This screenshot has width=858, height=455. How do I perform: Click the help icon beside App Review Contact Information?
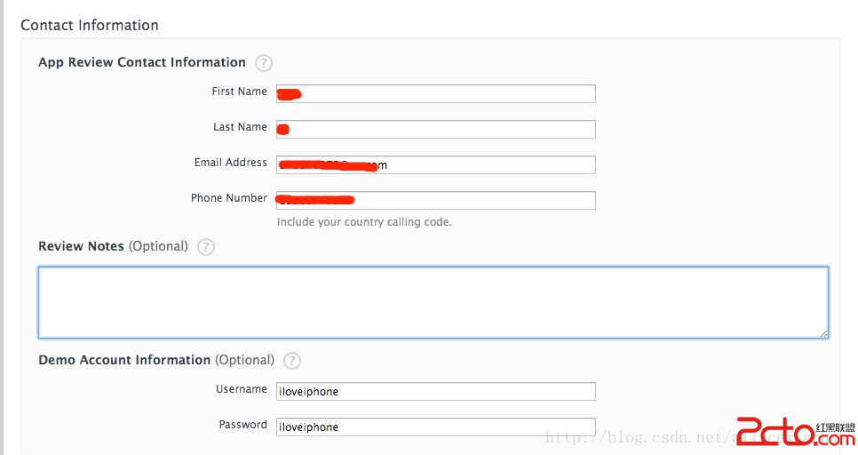click(x=263, y=63)
